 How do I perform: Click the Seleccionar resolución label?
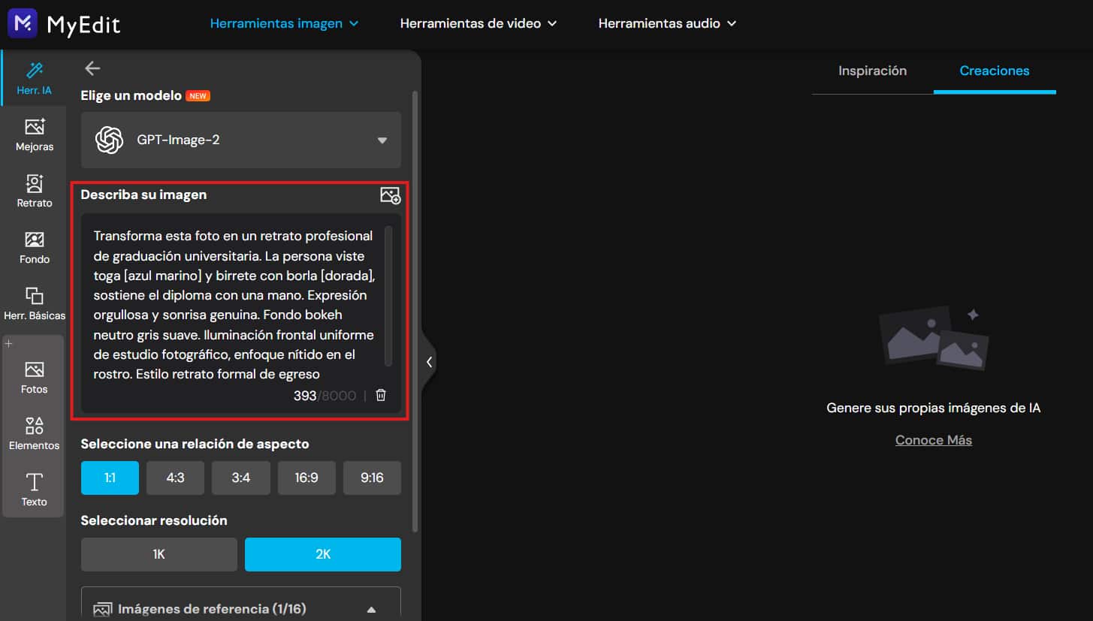154,520
